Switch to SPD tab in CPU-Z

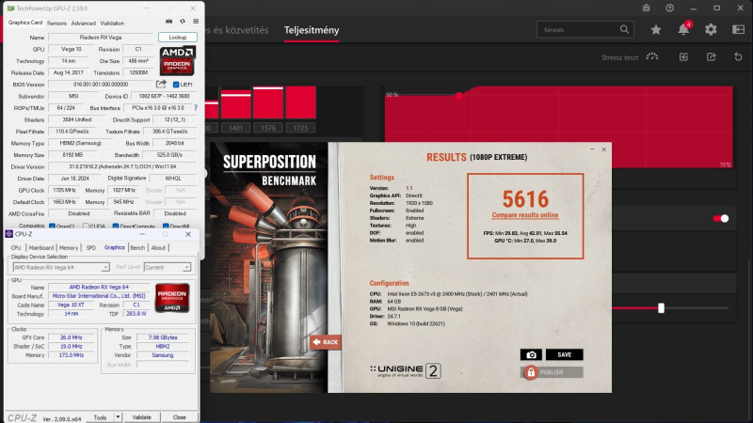[x=90, y=248]
